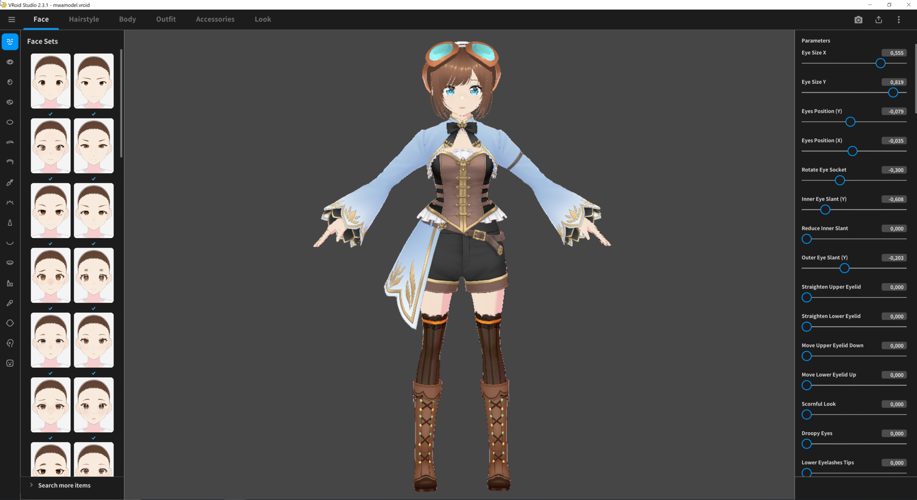Screen dimensions: 917x500
Task: Click the camera capture icon
Action: (858, 20)
